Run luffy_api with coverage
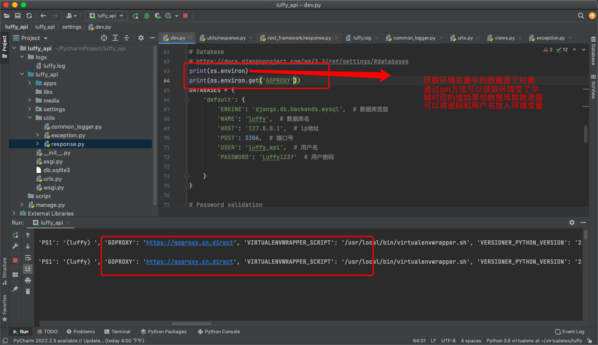This screenshot has height=345, width=598. (x=158, y=16)
